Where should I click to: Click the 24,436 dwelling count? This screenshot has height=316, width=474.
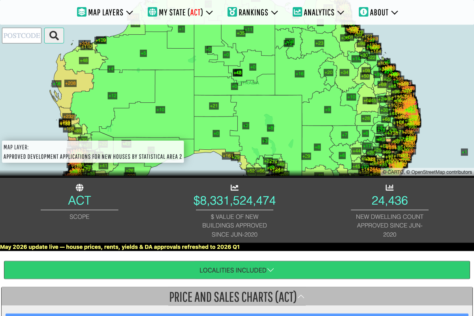coord(389,201)
